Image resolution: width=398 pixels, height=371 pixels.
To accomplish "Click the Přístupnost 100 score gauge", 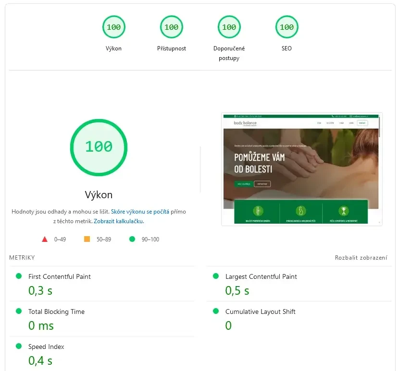I will tap(171, 27).
